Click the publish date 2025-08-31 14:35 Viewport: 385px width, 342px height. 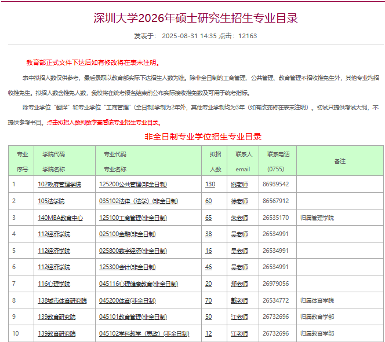189,36
